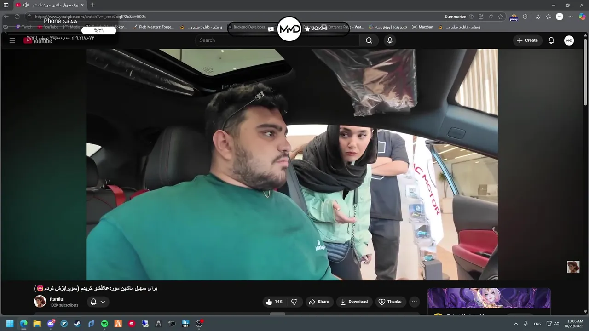This screenshot has height=331, width=589.
Task: Reload the page with refresh icon
Action: pos(17,17)
